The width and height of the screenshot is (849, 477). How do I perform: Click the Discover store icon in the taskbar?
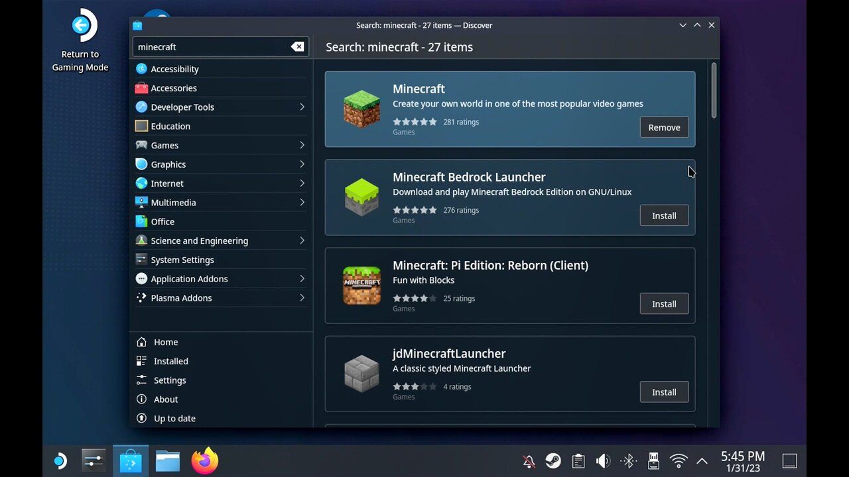click(131, 460)
